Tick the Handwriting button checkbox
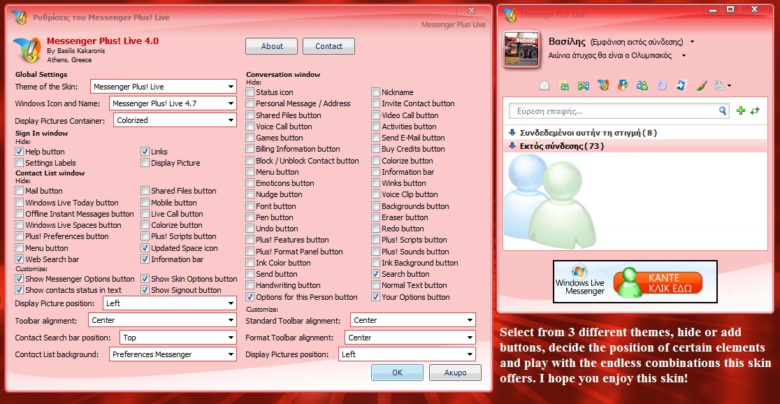The height and width of the screenshot is (404, 780). pyautogui.click(x=250, y=285)
